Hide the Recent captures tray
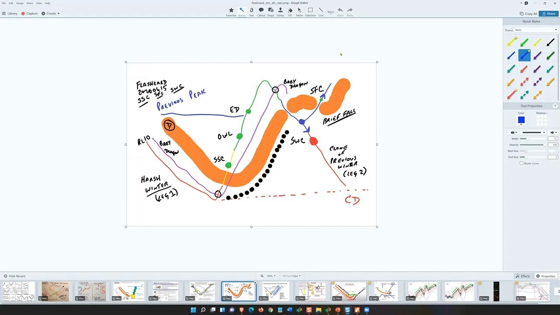 click(14, 276)
